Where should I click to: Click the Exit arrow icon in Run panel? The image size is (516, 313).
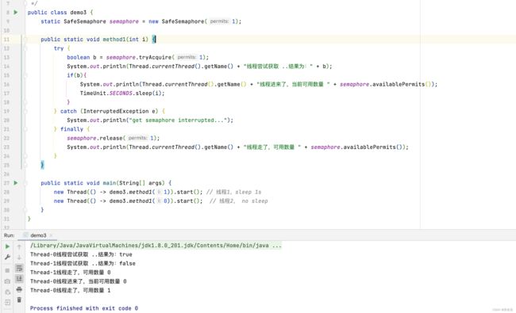pos(8,303)
